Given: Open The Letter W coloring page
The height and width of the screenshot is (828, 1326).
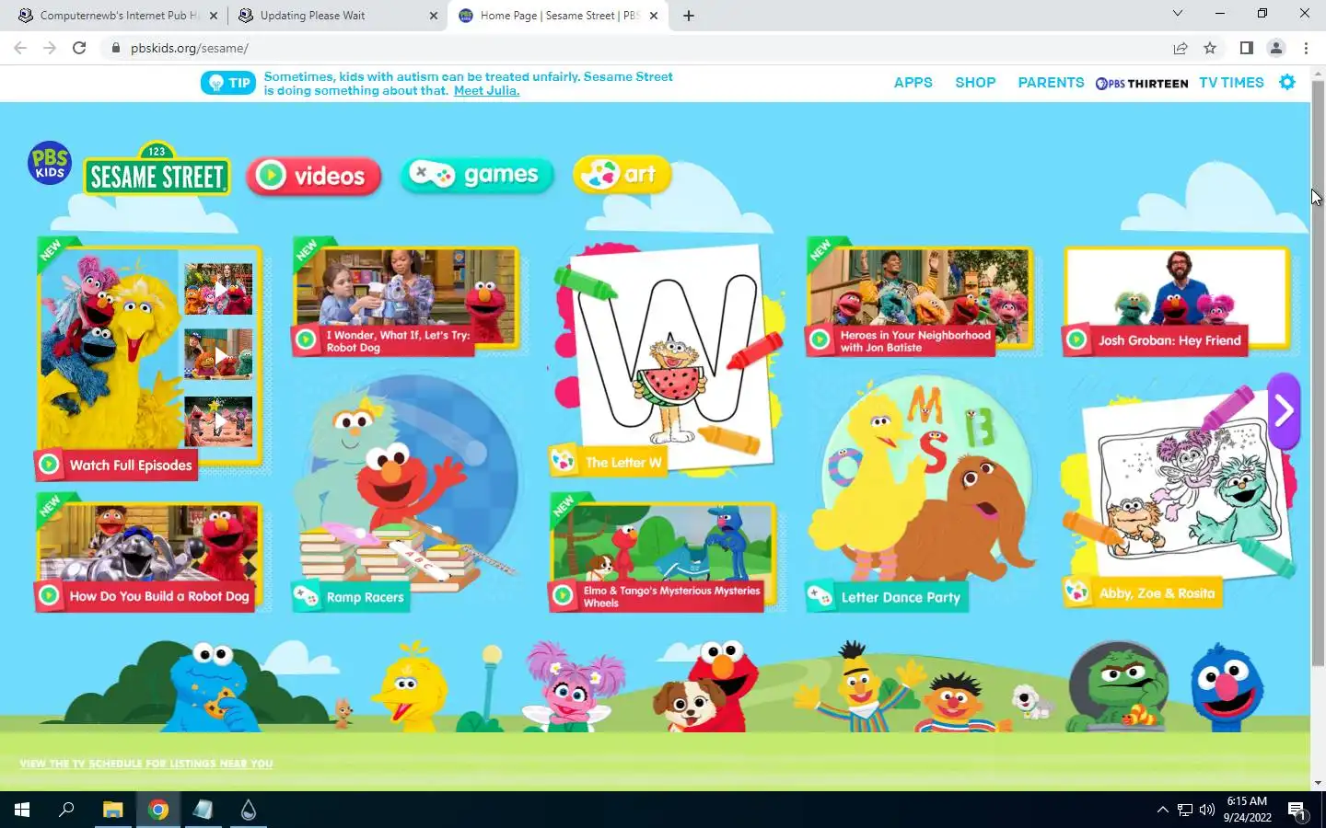Looking at the screenshot, I should tap(666, 359).
